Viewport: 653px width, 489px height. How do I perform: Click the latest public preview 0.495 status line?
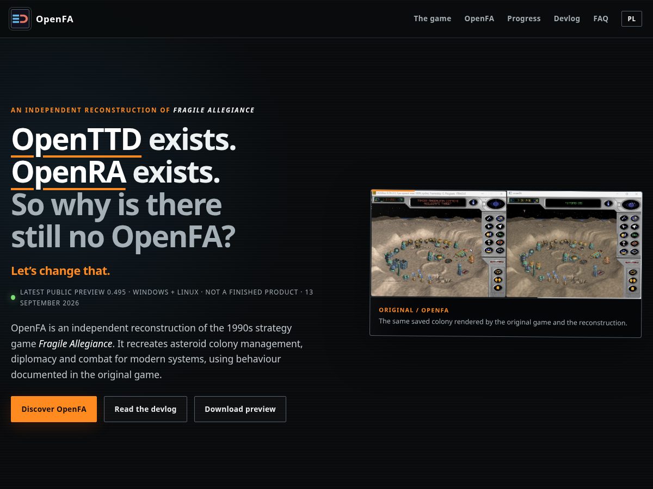[x=167, y=298]
